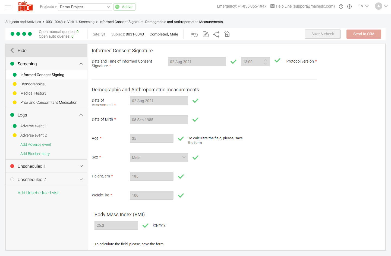Open the Adverse event 2 log form
This screenshot has height=256, width=391.
click(x=33, y=135)
